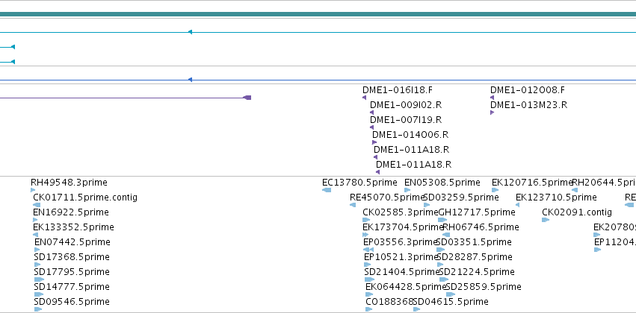
Task: Open the SD17368.5prime feature label
Action: point(72,257)
